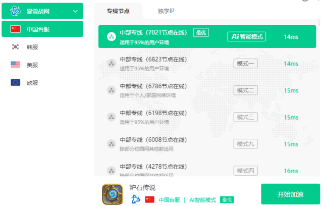Image resolution: width=323 pixels, height=206 pixels.
Task: Choose 模式九 for the 6008 node
Action: [246, 144]
